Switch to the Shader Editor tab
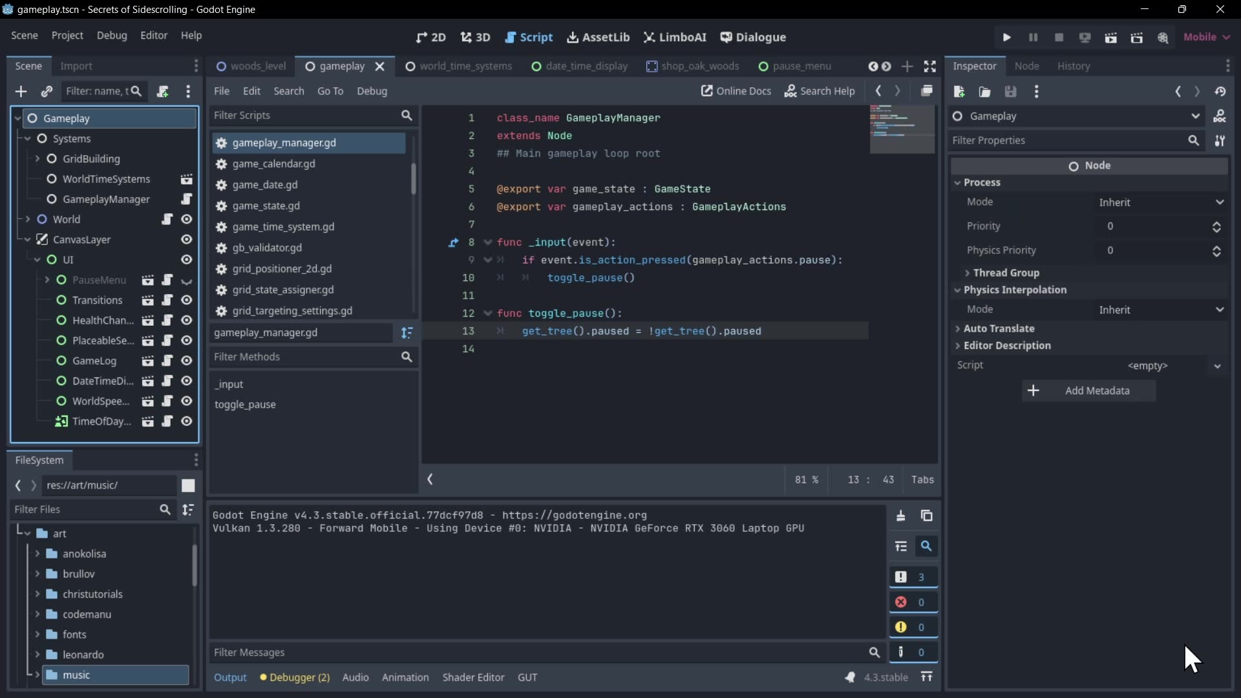The image size is (1241, 698). pos(473,677)
